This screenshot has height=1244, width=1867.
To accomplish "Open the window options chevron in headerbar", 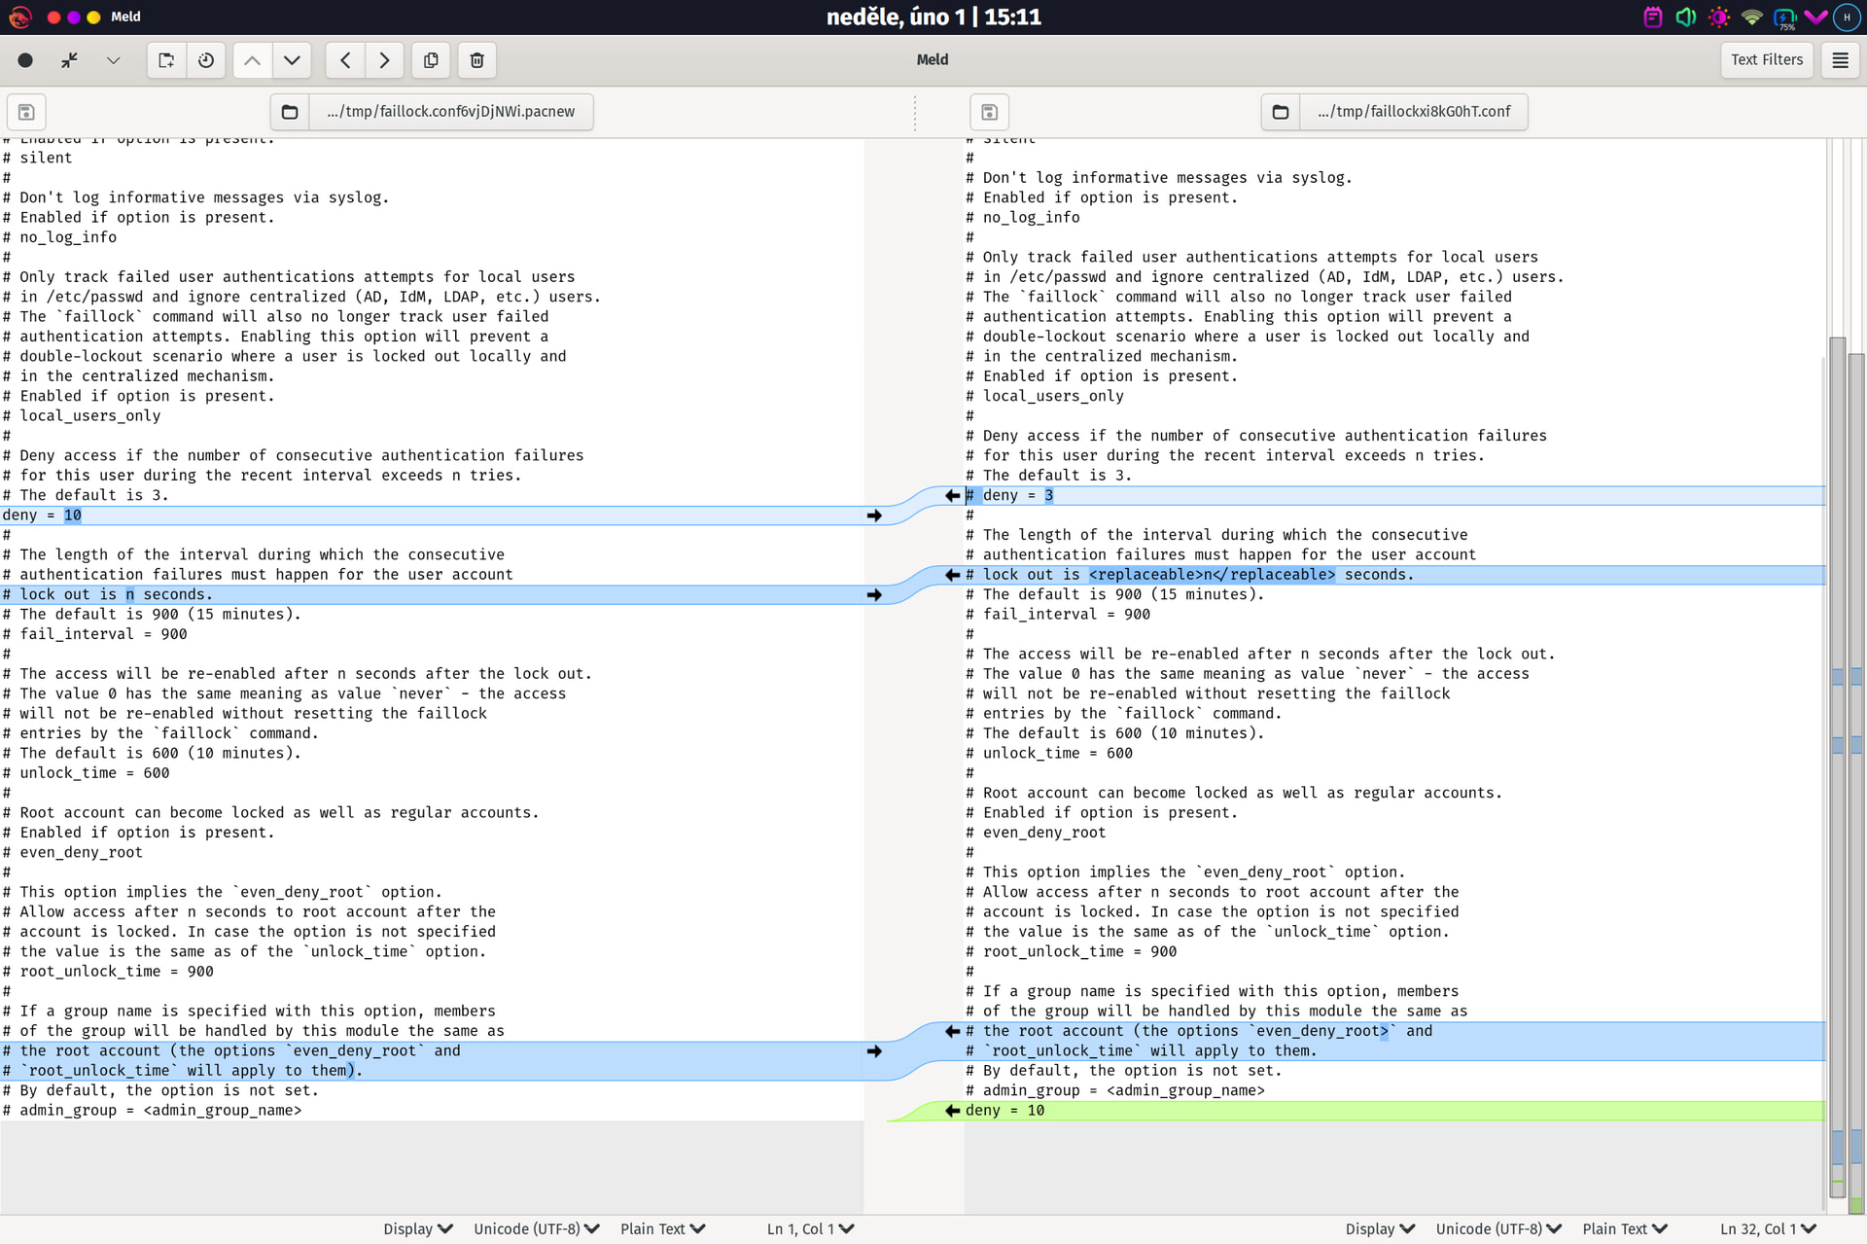I will click(114, 60).
